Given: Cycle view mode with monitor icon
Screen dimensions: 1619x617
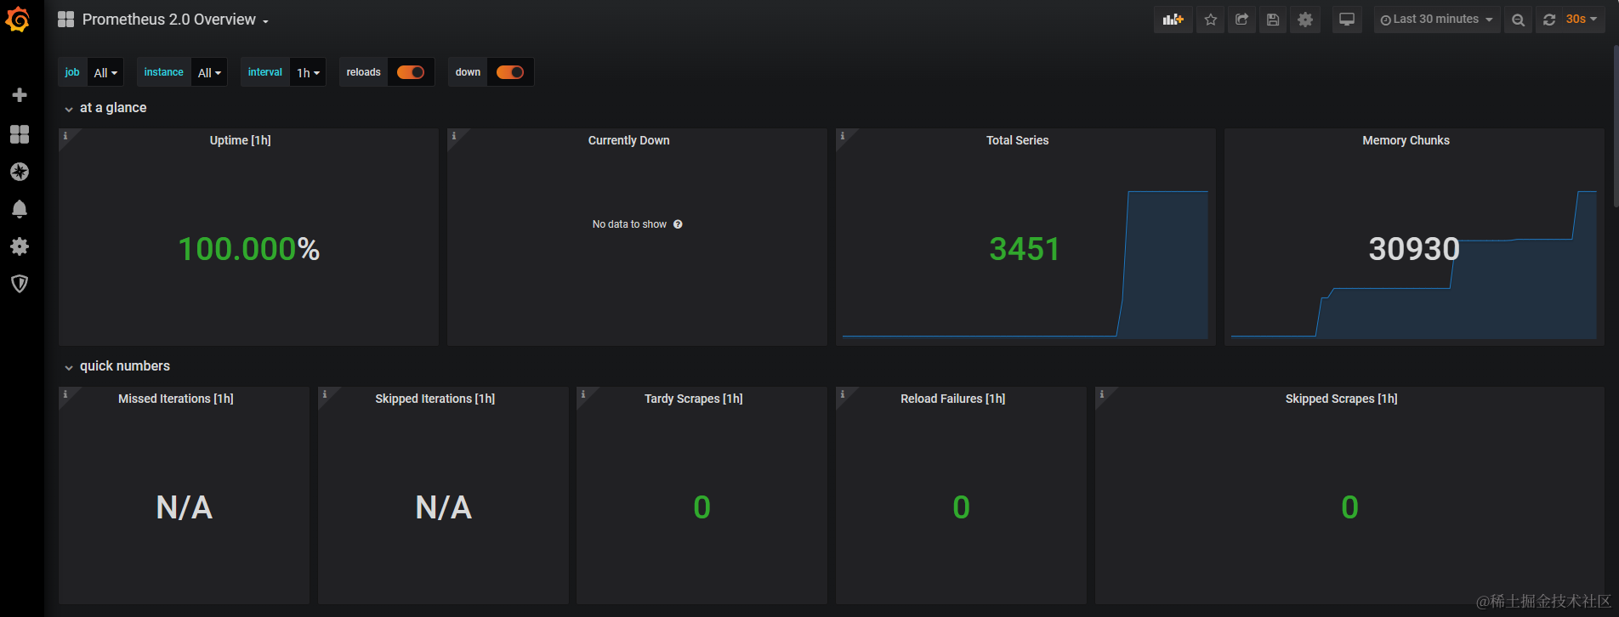Looking at the screenshot, I should tap(1347, 20).
